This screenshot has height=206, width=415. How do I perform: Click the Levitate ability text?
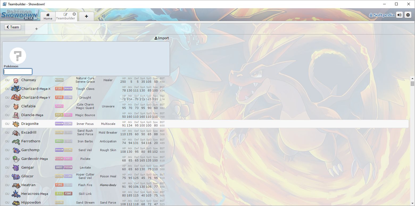click(x=85, y=168)
